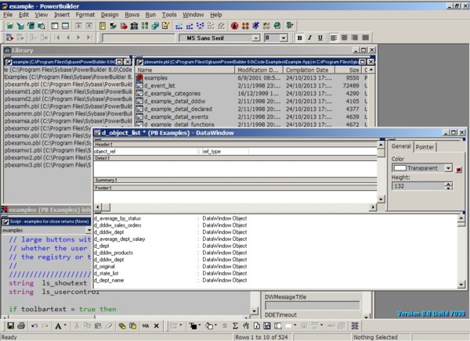470x341 pixels.
Task: Toggle center text alignment
Action: (344, 38)
